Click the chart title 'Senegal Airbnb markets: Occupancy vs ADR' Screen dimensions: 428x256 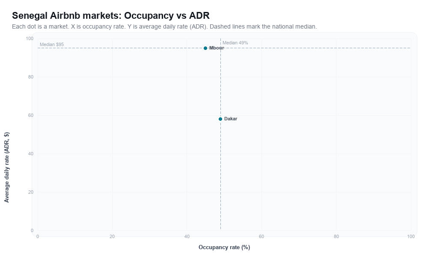click(x=111, y=15)
